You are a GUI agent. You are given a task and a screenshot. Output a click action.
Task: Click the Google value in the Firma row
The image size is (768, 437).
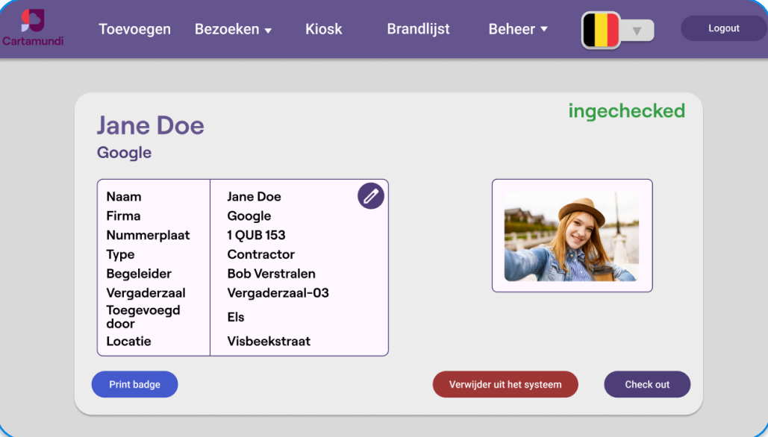[x=249, y=216]
